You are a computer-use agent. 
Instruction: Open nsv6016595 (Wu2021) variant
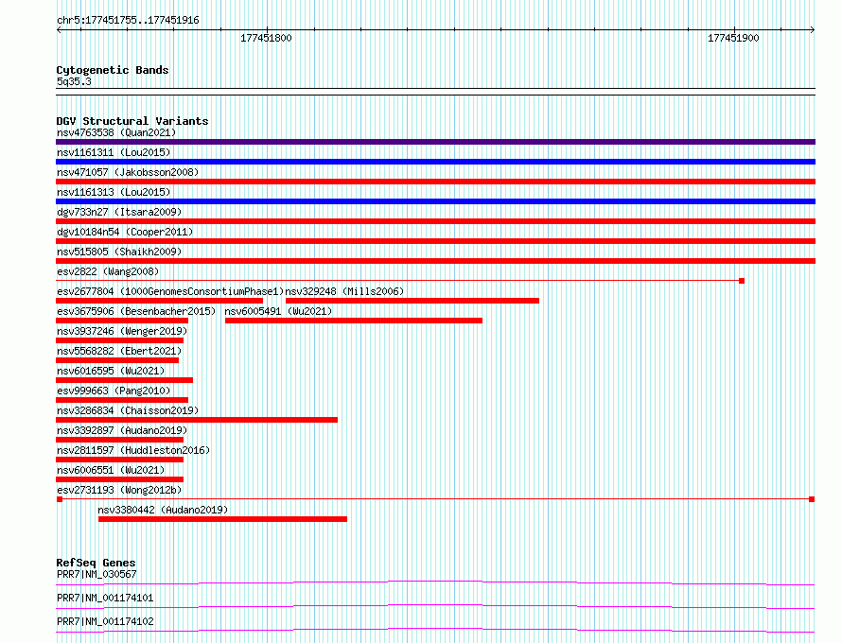click(110, 371)
